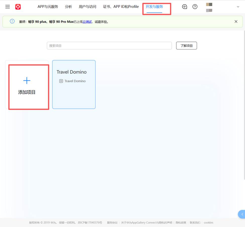The height and width of the screenshot is (227, 245).
Task: Open the 云调试 link in banner
Action: point(87,22)
